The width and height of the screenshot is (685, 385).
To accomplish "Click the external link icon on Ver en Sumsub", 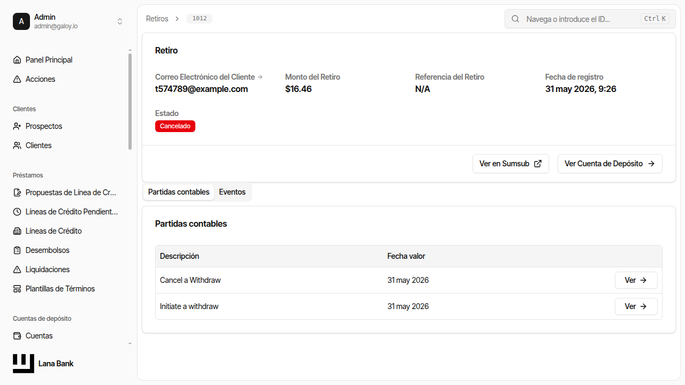I will [538, 164].
